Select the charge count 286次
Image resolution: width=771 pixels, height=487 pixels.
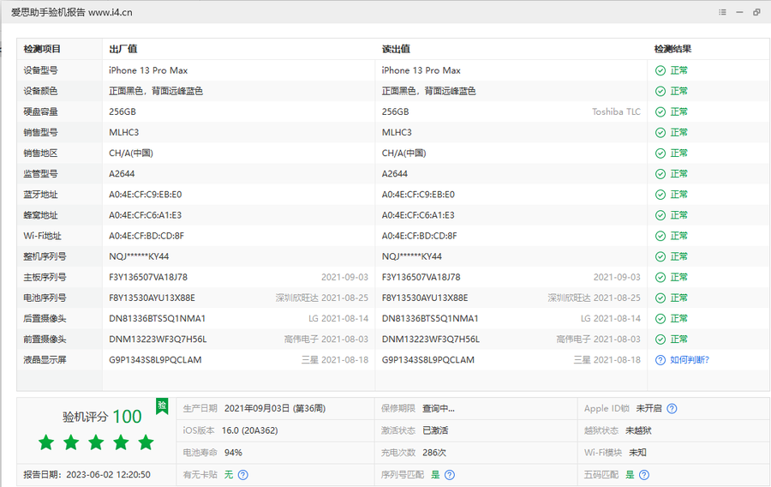click(434, 453)
